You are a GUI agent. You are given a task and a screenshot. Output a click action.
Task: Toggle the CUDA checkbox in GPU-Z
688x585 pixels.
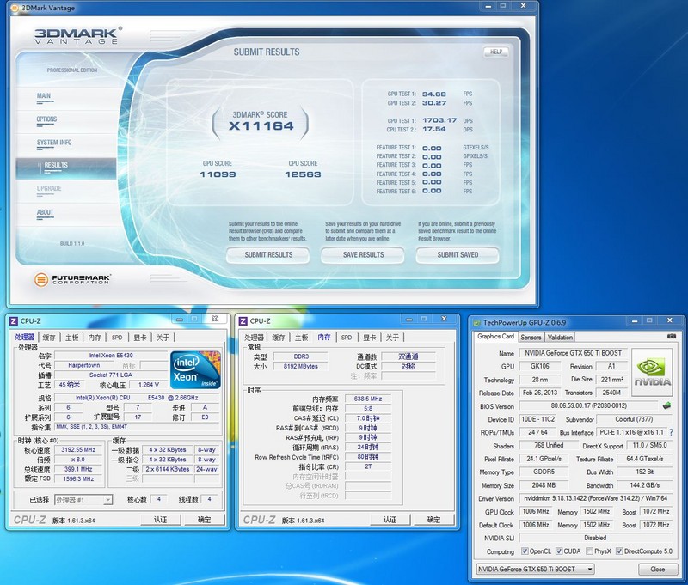[x=559, y=551]
